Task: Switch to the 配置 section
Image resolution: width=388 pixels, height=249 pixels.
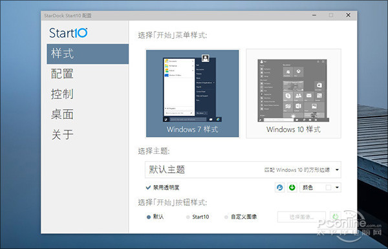Action: pos(62,74)
